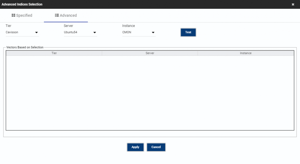This screenshot has height=164, width=300.
Task: Expand the Instance dropdown arrow
Action: tap(153, 33)
